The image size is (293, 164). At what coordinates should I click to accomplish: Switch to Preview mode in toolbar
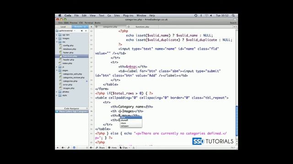pos(74,23)
